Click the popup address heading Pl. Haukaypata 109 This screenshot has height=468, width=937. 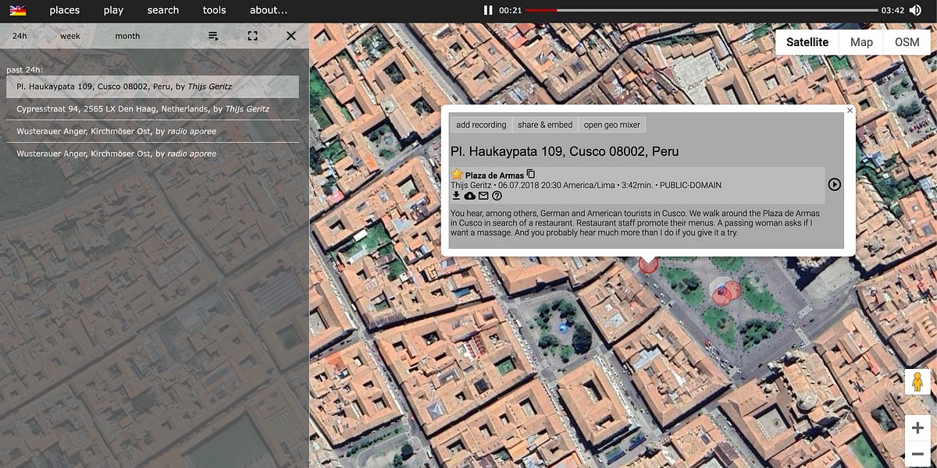[x=565, y=151]
